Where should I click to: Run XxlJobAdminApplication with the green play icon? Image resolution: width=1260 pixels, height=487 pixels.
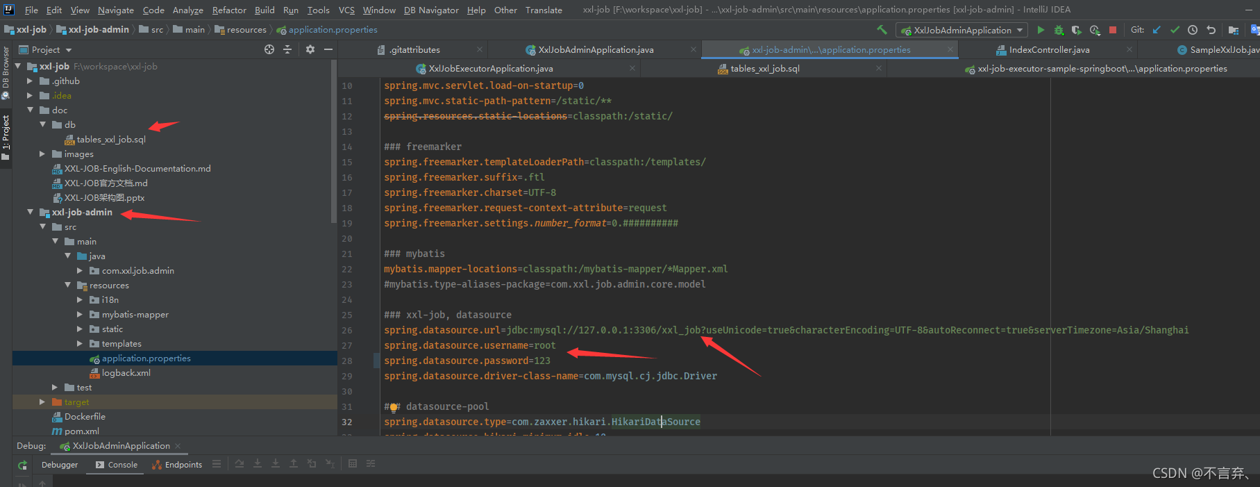pyautogui.click(x=1040, y=30)
